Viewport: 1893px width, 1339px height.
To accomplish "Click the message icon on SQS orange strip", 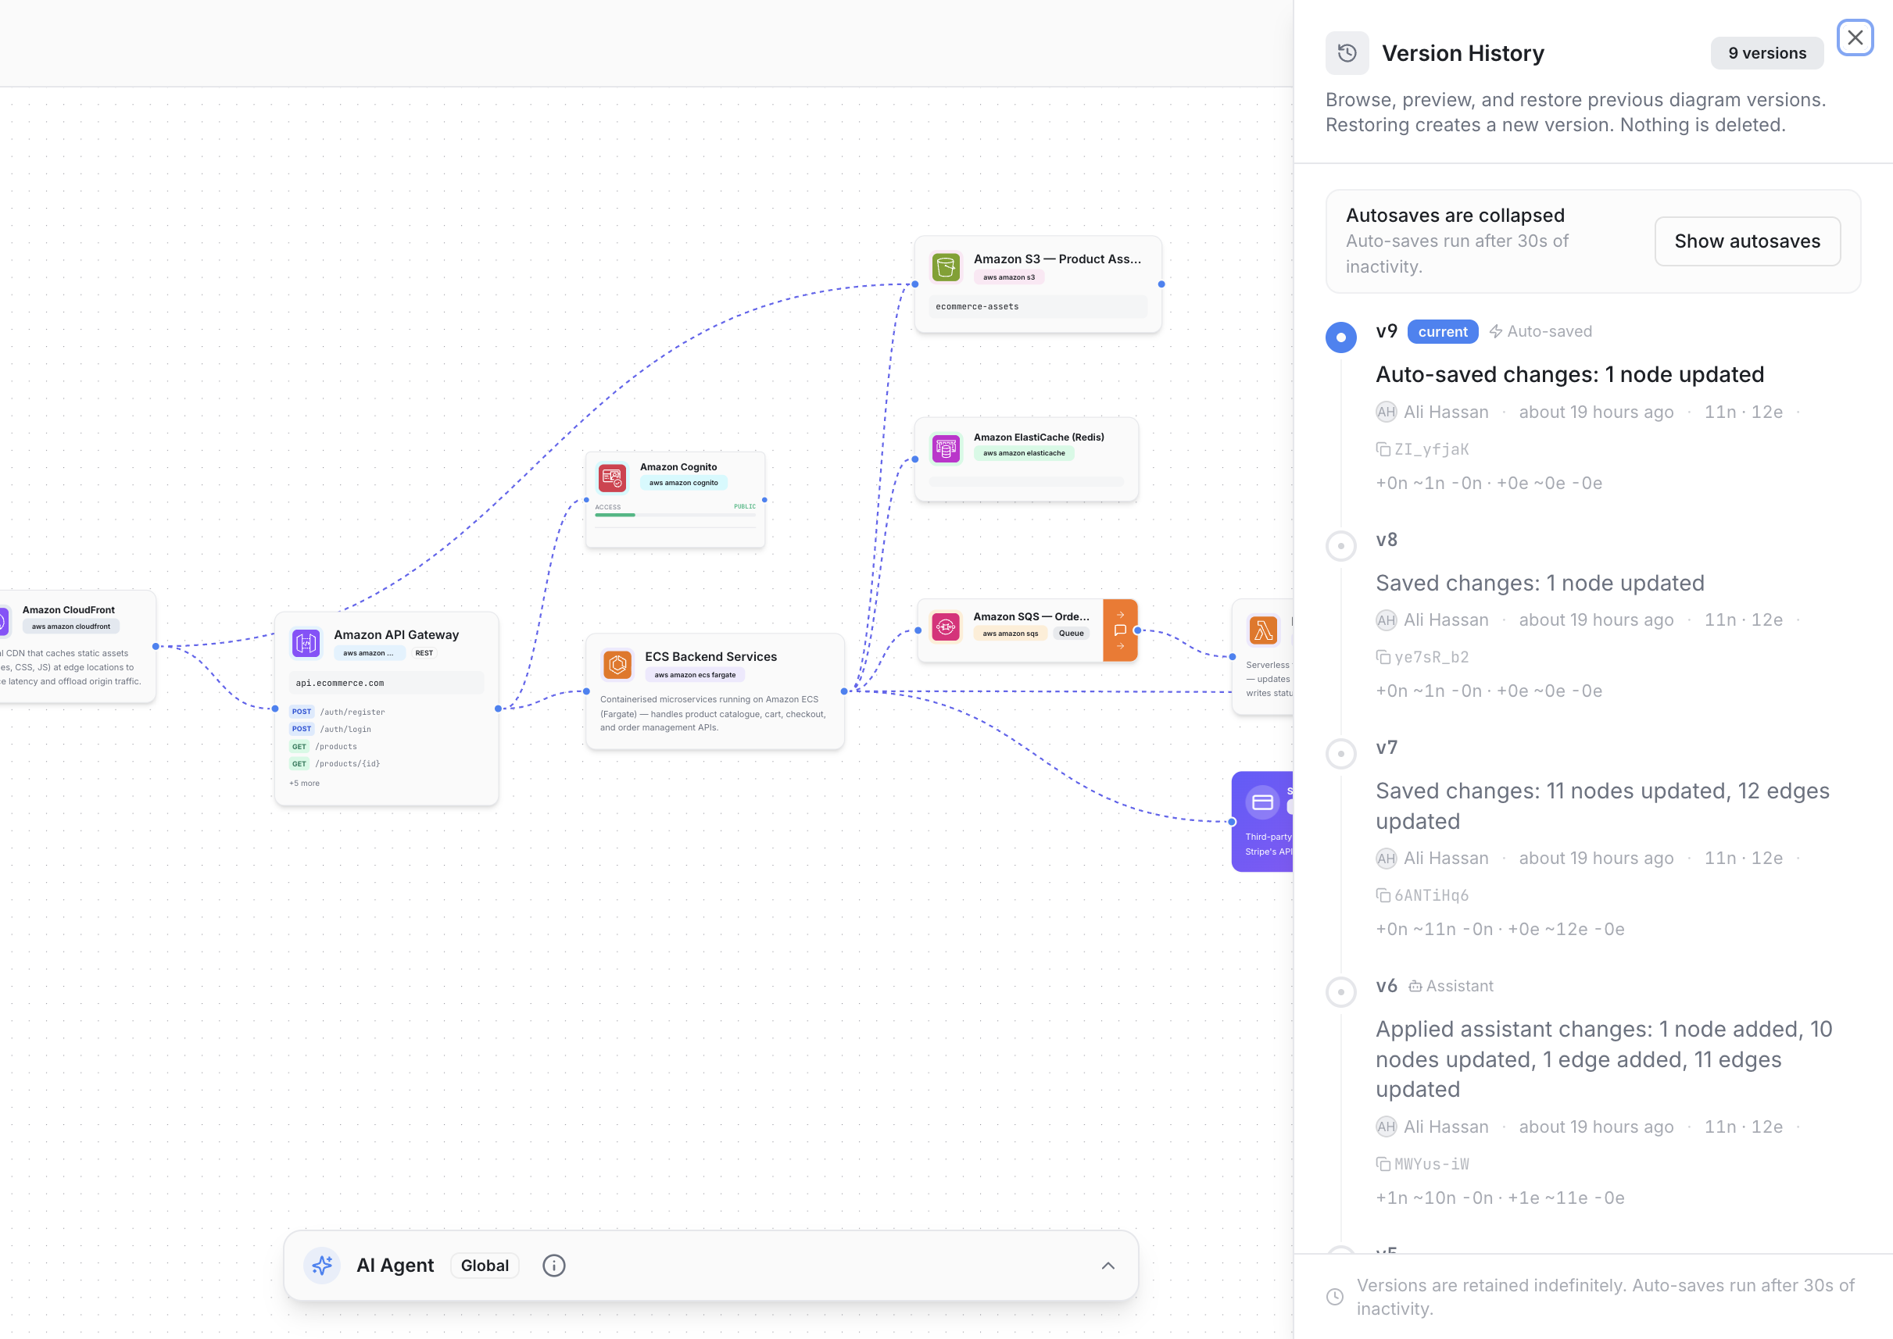I will (1120, 630).
